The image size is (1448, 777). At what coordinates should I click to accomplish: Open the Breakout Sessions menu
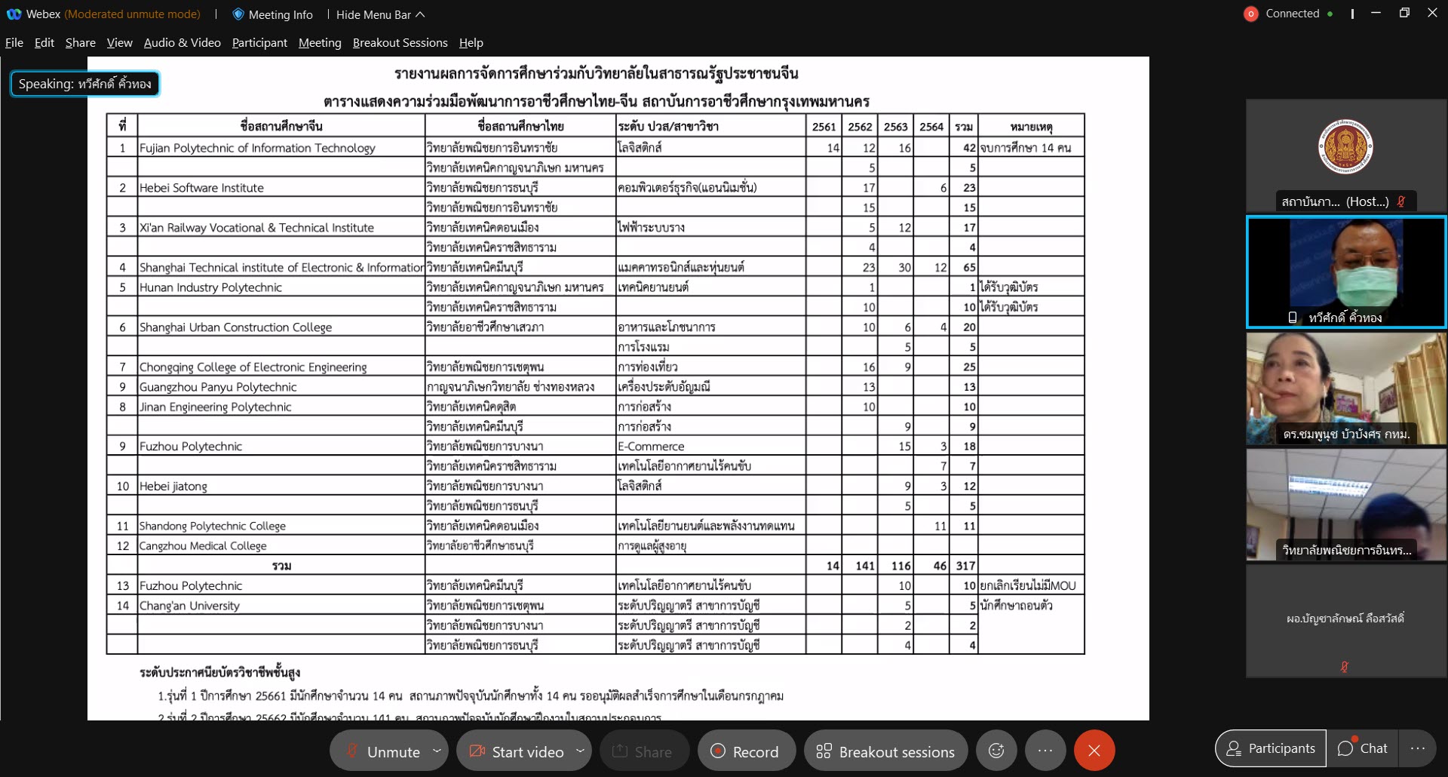pyautogui.click(x=400, y=43)
